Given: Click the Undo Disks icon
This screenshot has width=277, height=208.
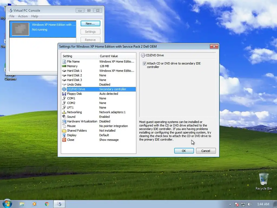Looking at the screenshot, I should coord(64,84).
